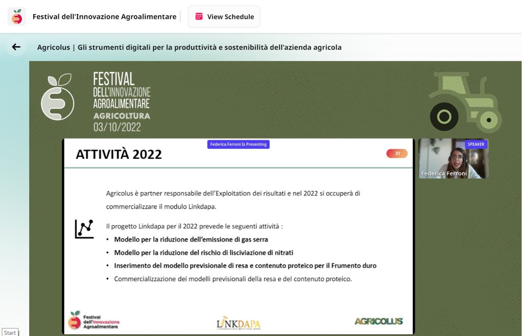Click the Festival dell'Innovazione Agroalimentare header title

(105, 17)
